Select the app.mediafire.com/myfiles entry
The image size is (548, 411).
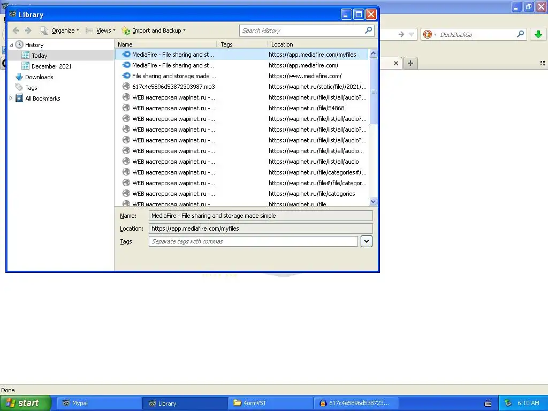[241, 55]
